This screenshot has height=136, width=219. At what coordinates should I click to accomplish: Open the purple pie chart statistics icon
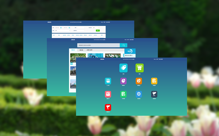pos(123,81)
